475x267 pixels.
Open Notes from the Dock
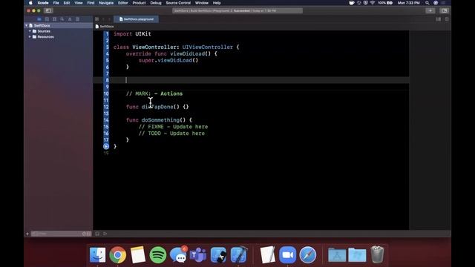click(138, 254)
